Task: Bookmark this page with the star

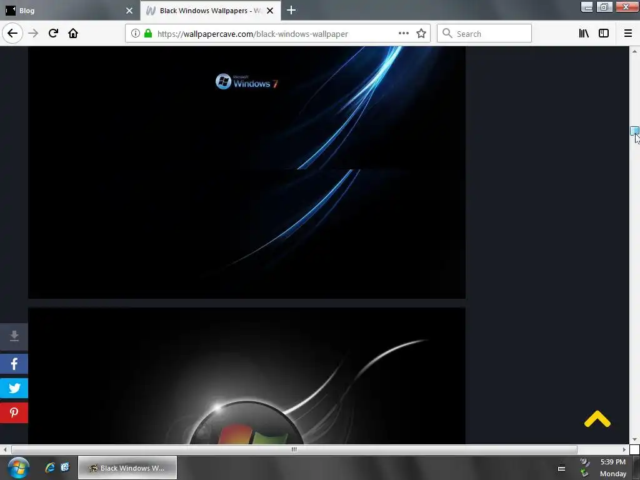Action: [x=421, y=34]
